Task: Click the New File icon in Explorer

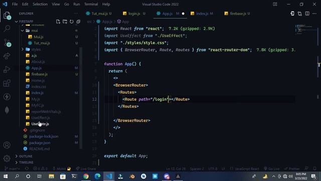Action: coord(58,22)
